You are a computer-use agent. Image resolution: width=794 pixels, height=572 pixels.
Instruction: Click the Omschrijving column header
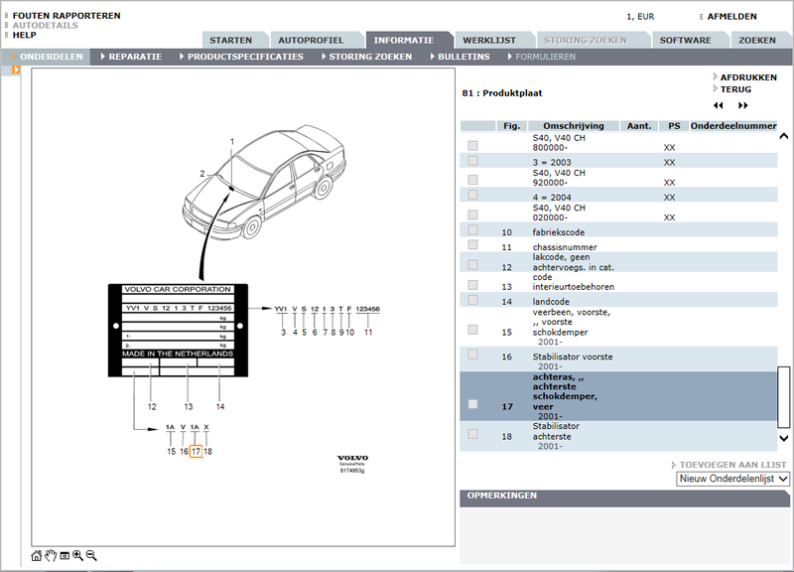574,126
